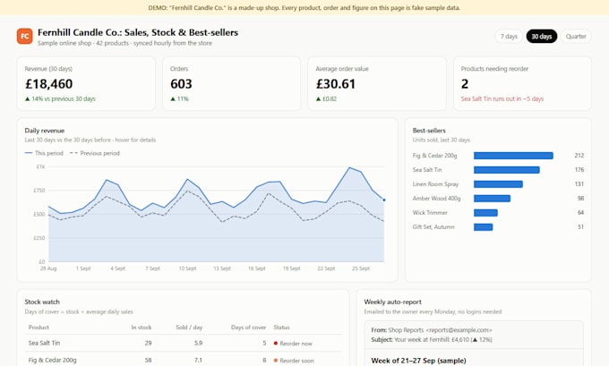
Task: Click the 212 units value
Action: (x=579, y=156)
